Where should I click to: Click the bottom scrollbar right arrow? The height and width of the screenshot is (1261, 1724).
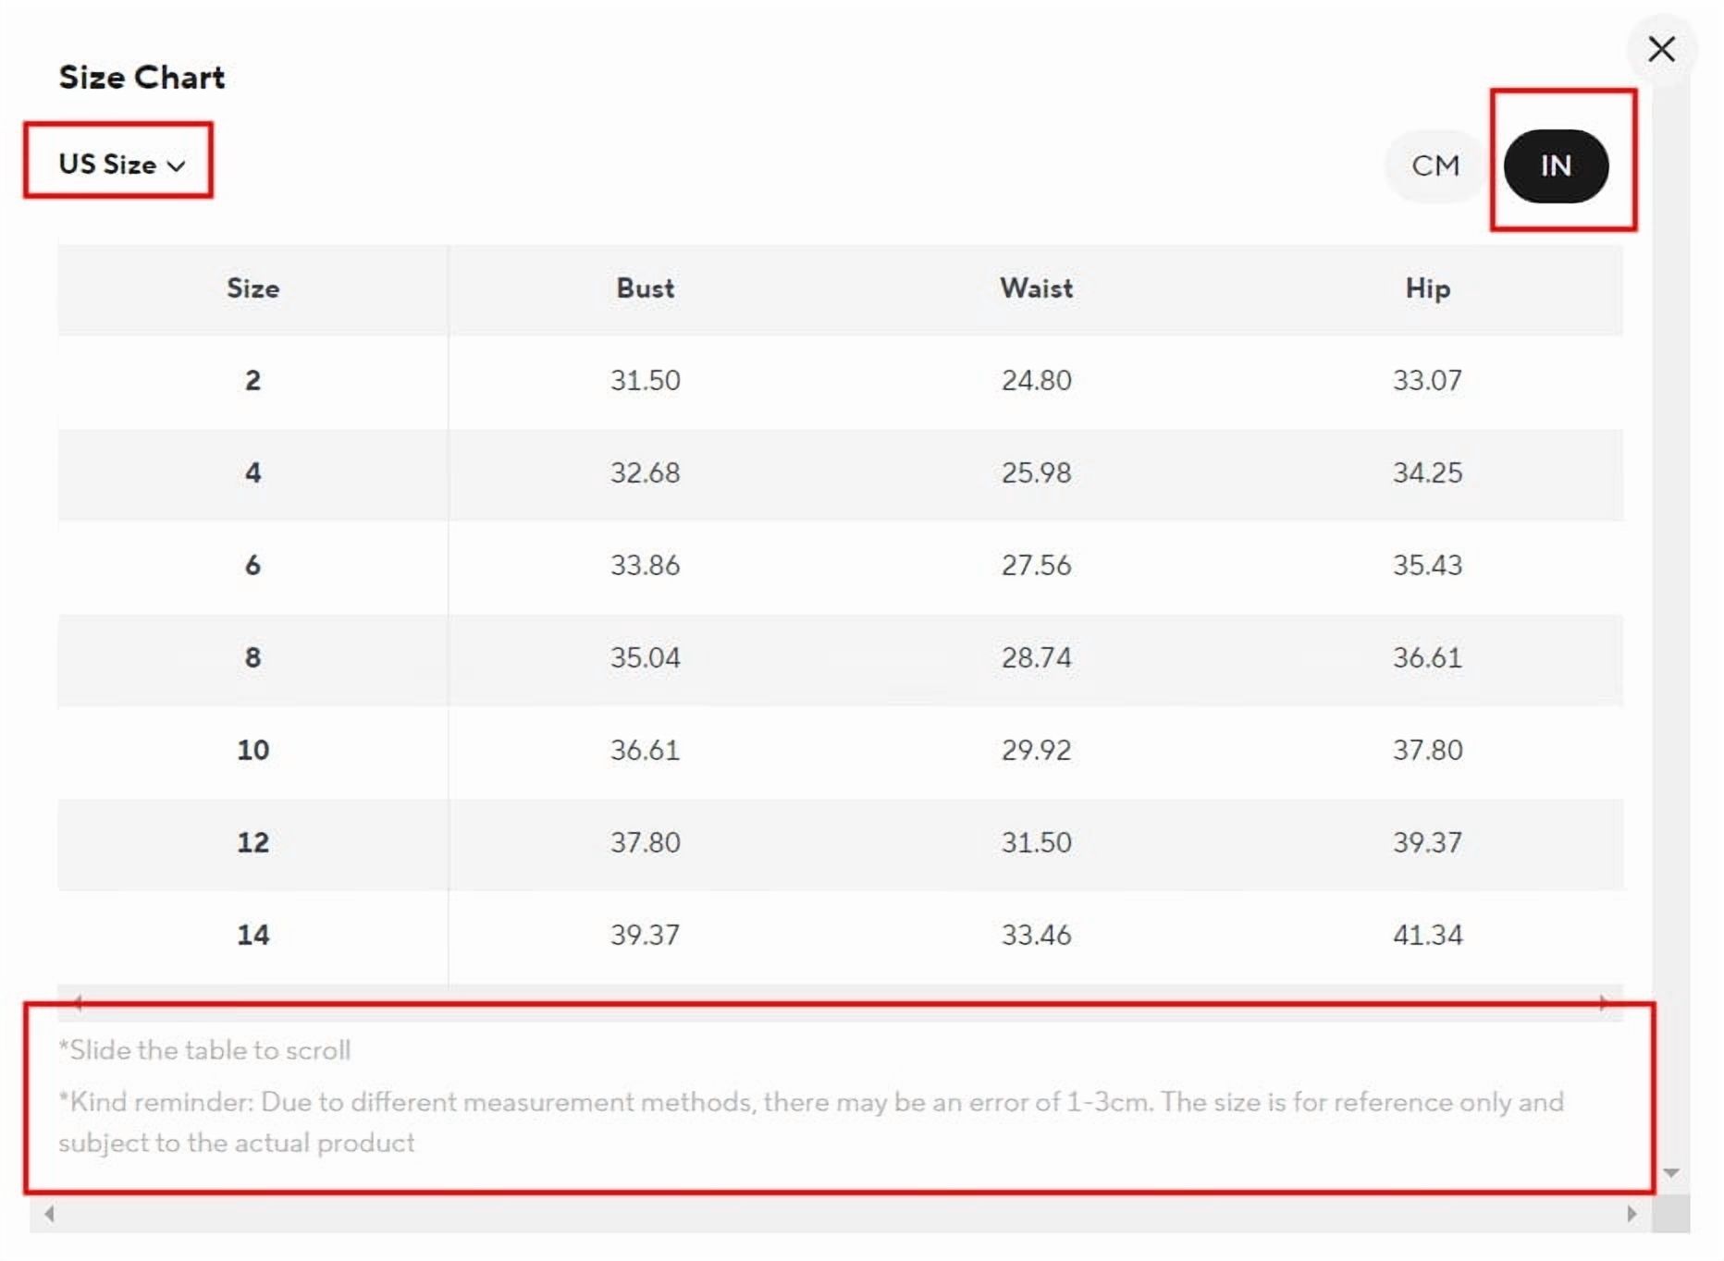point(1632,1213)
